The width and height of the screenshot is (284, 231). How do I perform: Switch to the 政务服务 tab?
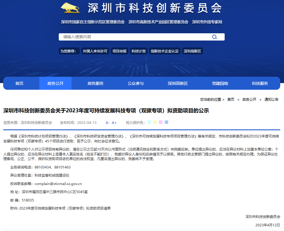tap(96, 83)
